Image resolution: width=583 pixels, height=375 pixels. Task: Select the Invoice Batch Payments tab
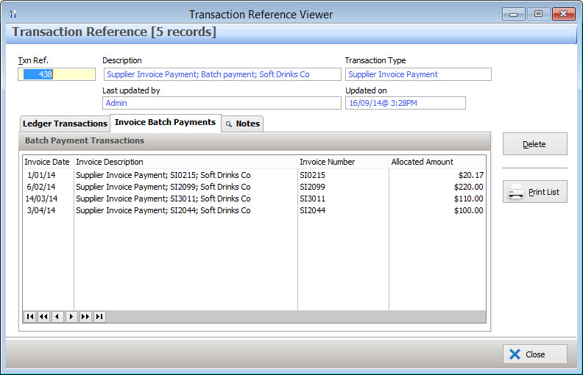(x=165, y=122)
